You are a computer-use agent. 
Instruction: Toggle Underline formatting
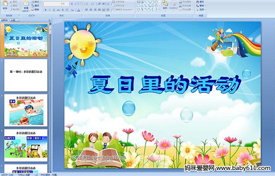click(54, 10)
